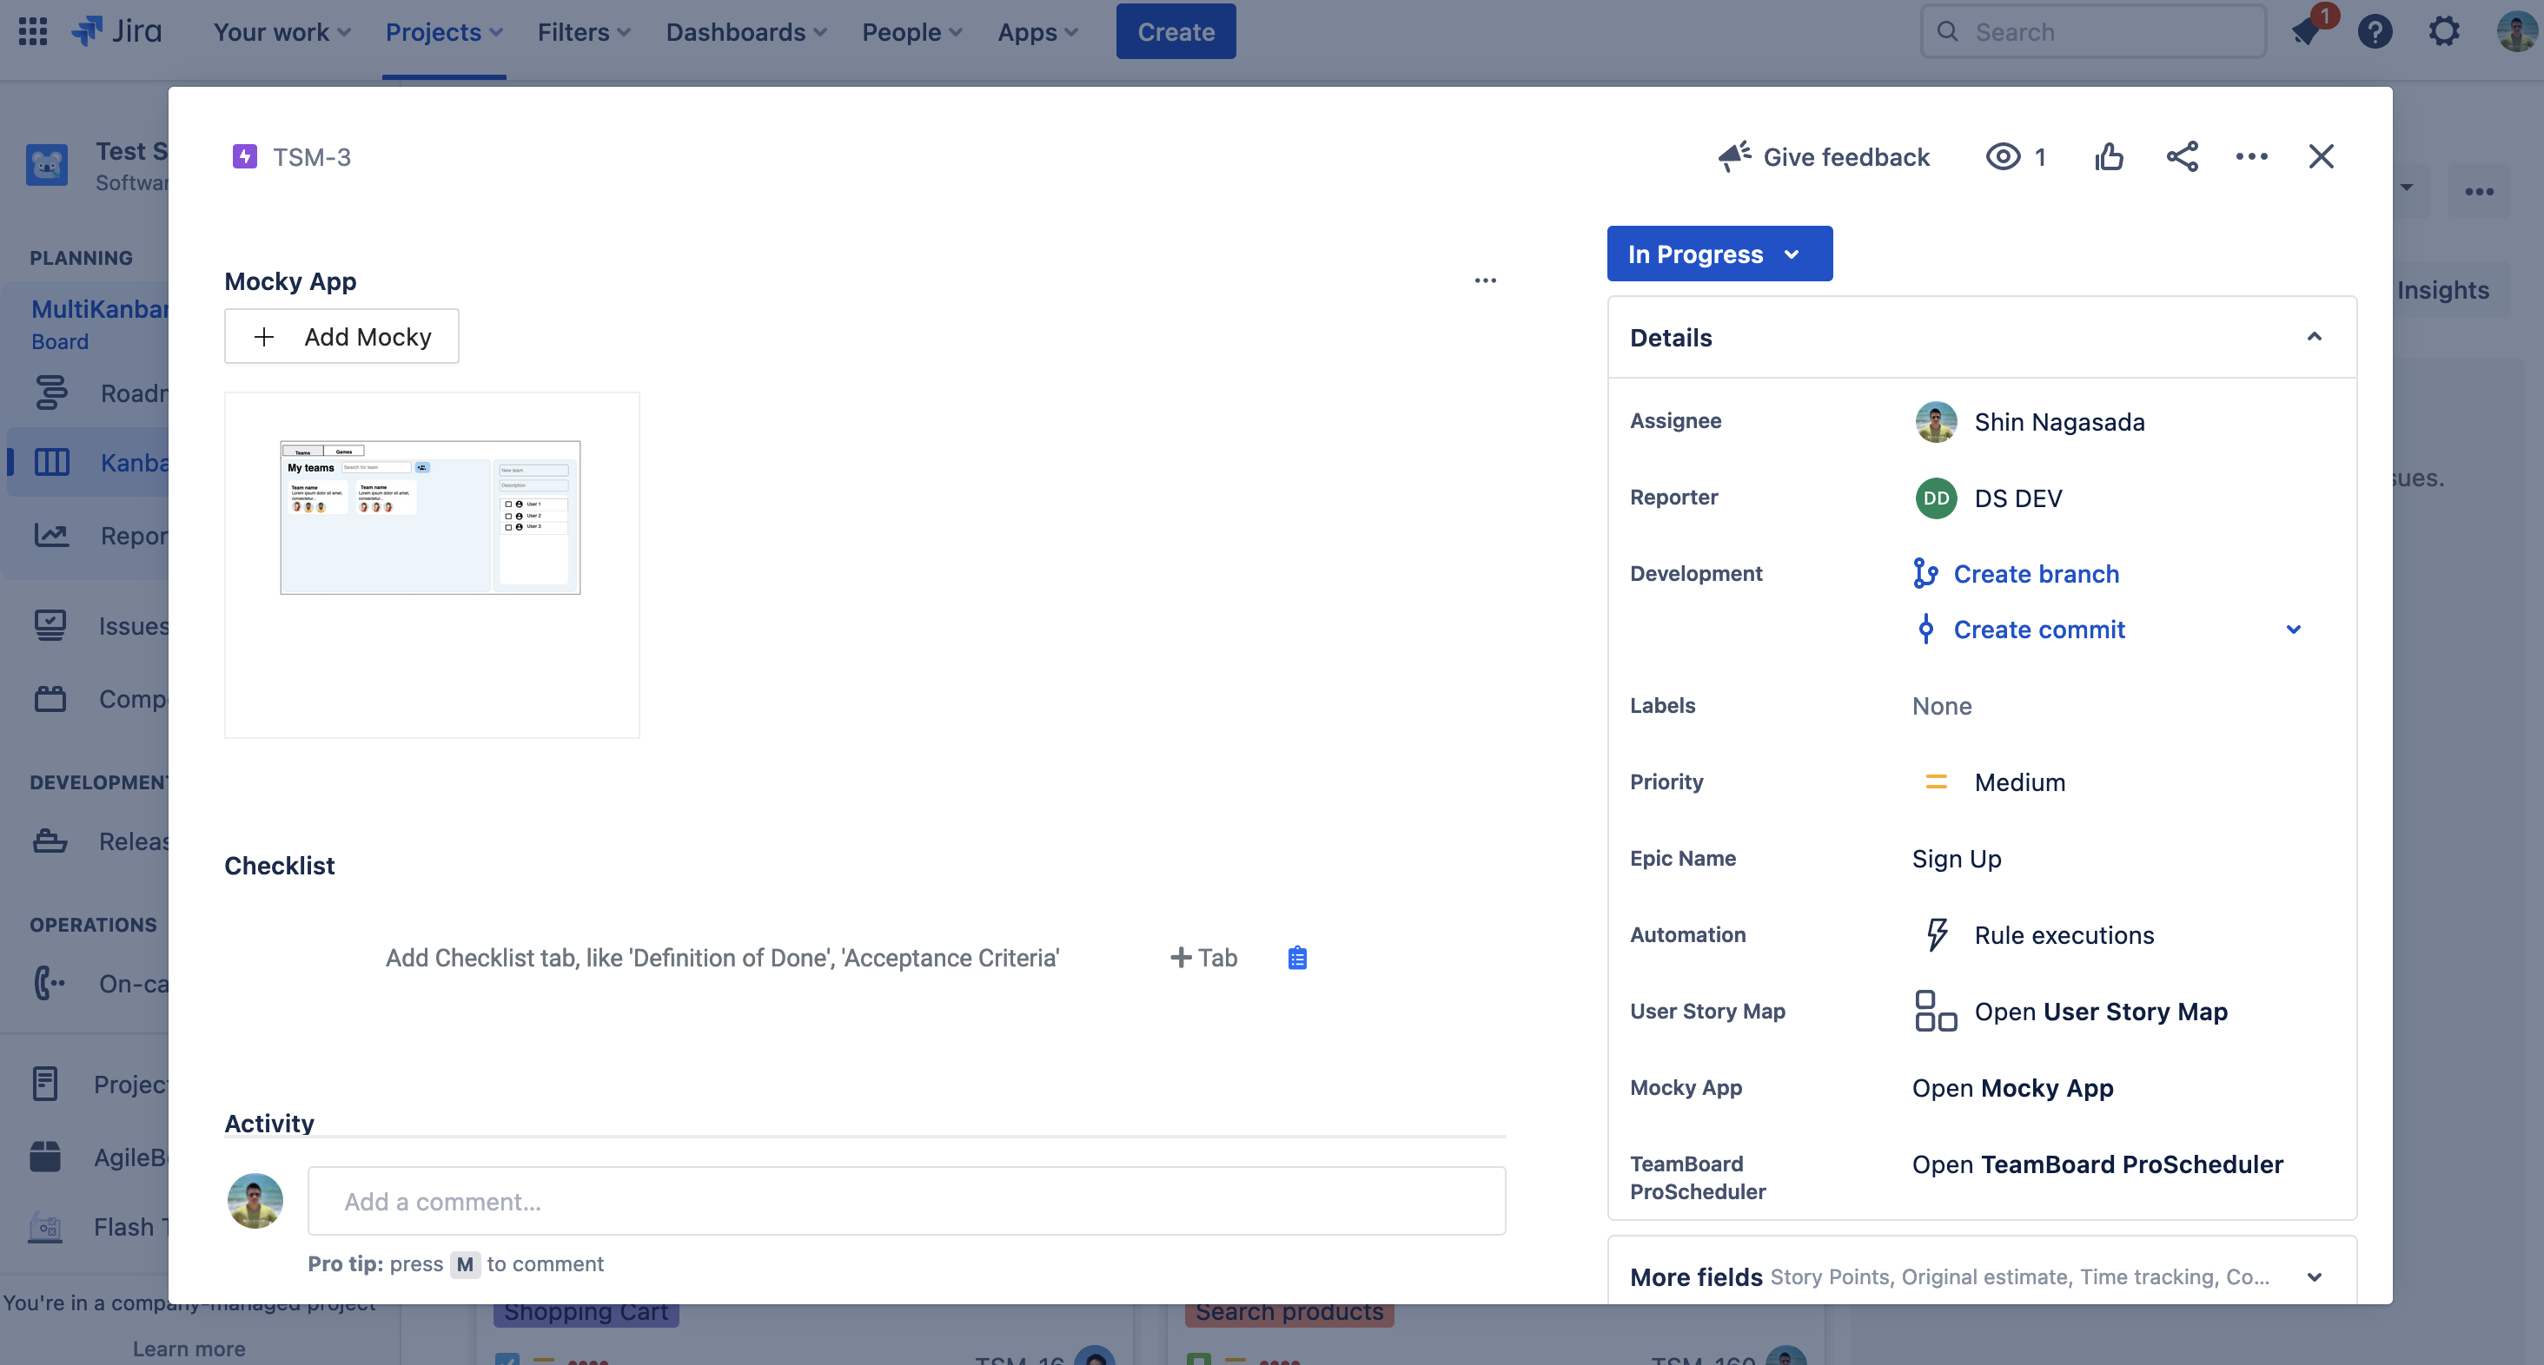
Task: Open Mocky App section options menu
Action: pos(1484,280)
